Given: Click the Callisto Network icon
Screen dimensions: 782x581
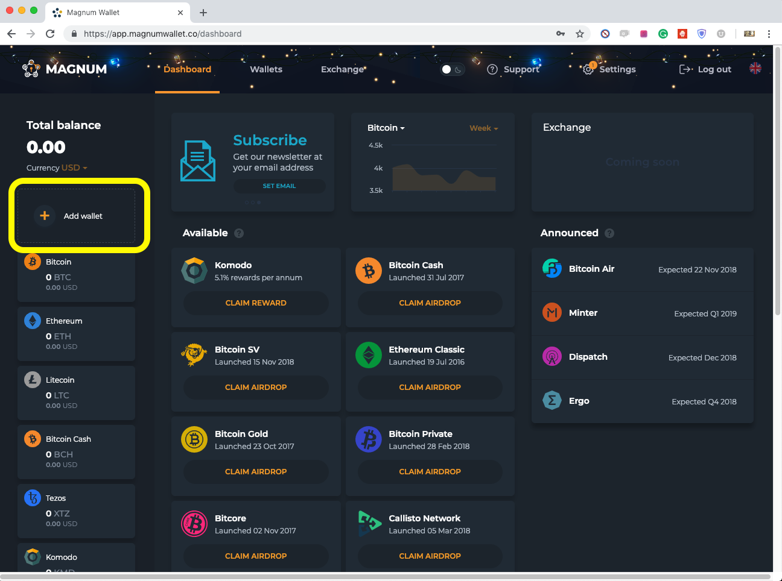Looking at the screenshot, I should [369, 524].
